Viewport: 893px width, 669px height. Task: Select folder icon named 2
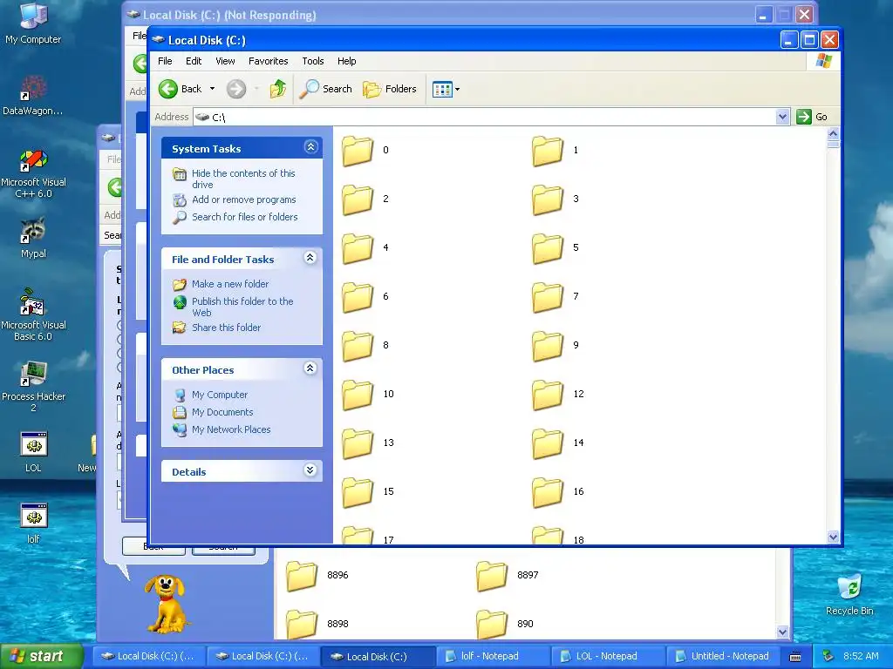[358, 199]
